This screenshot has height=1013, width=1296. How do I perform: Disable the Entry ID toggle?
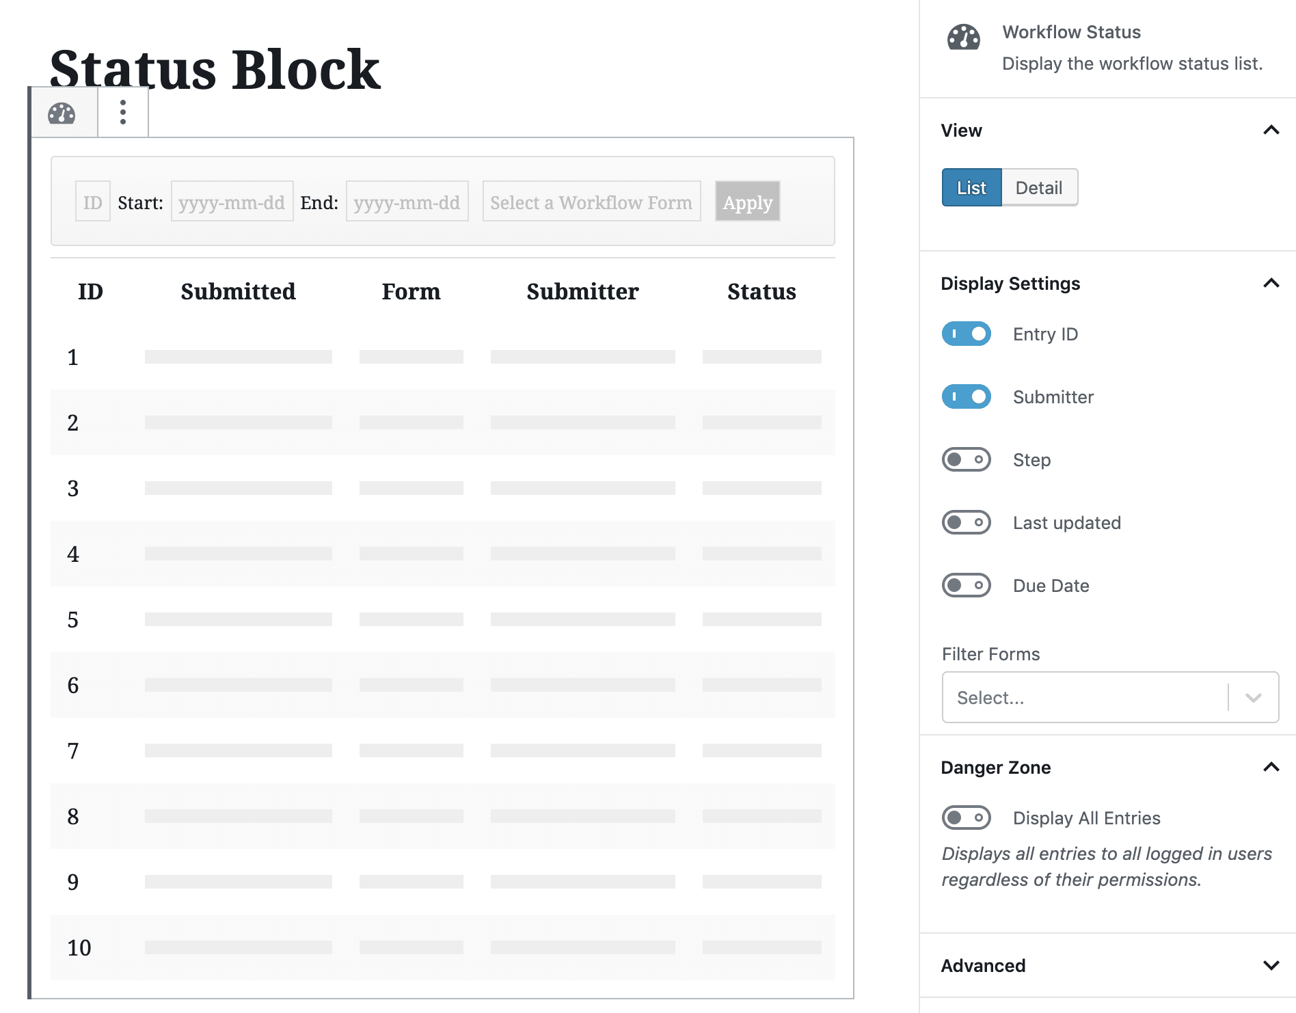pos(966,334)
